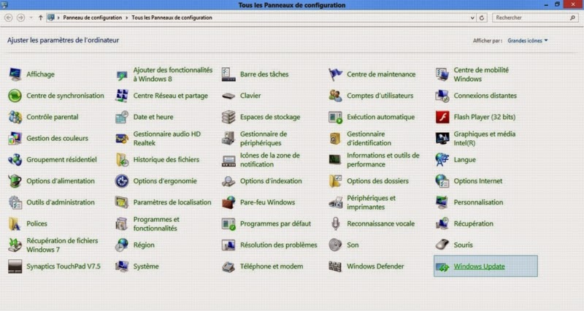This screenshot has width=584, height=311.
Task: Expand the address bar history dropdown
Action: coord(472,18)
